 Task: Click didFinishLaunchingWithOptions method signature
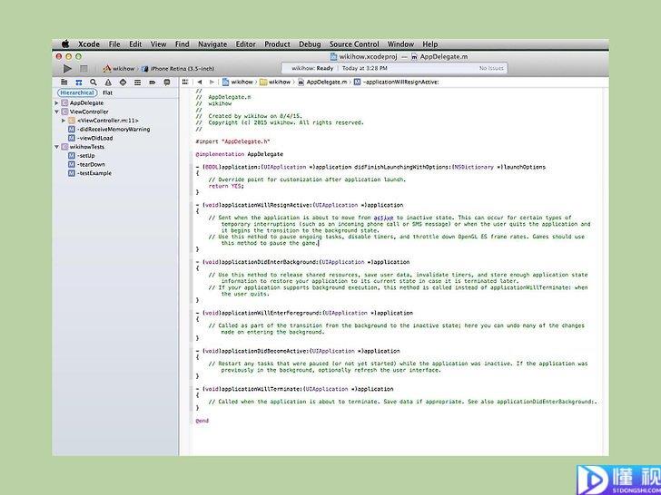[x=370, y=167]
